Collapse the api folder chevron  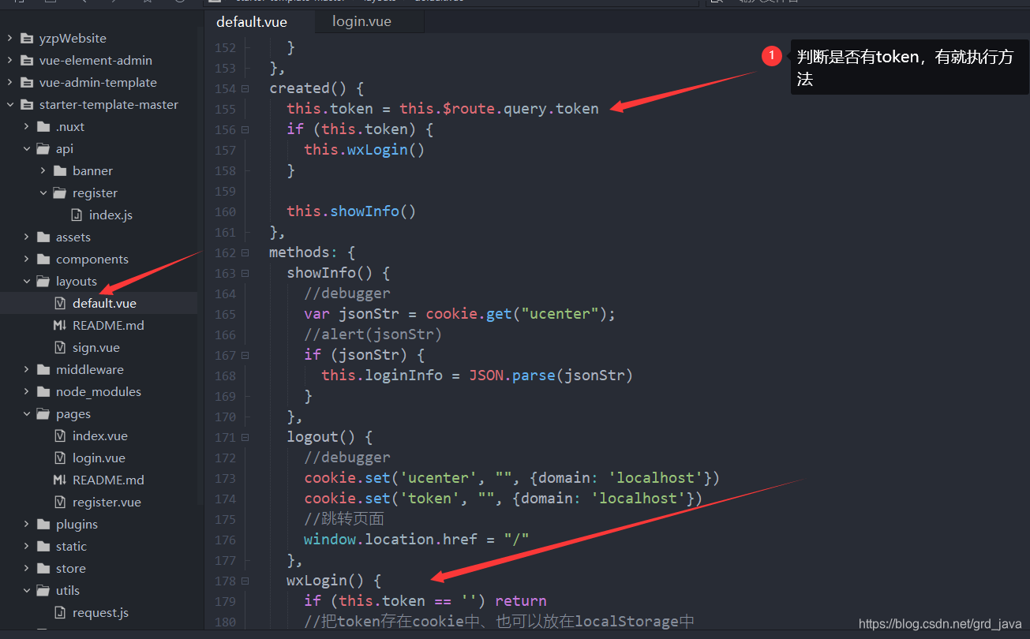tap(26, 148)
